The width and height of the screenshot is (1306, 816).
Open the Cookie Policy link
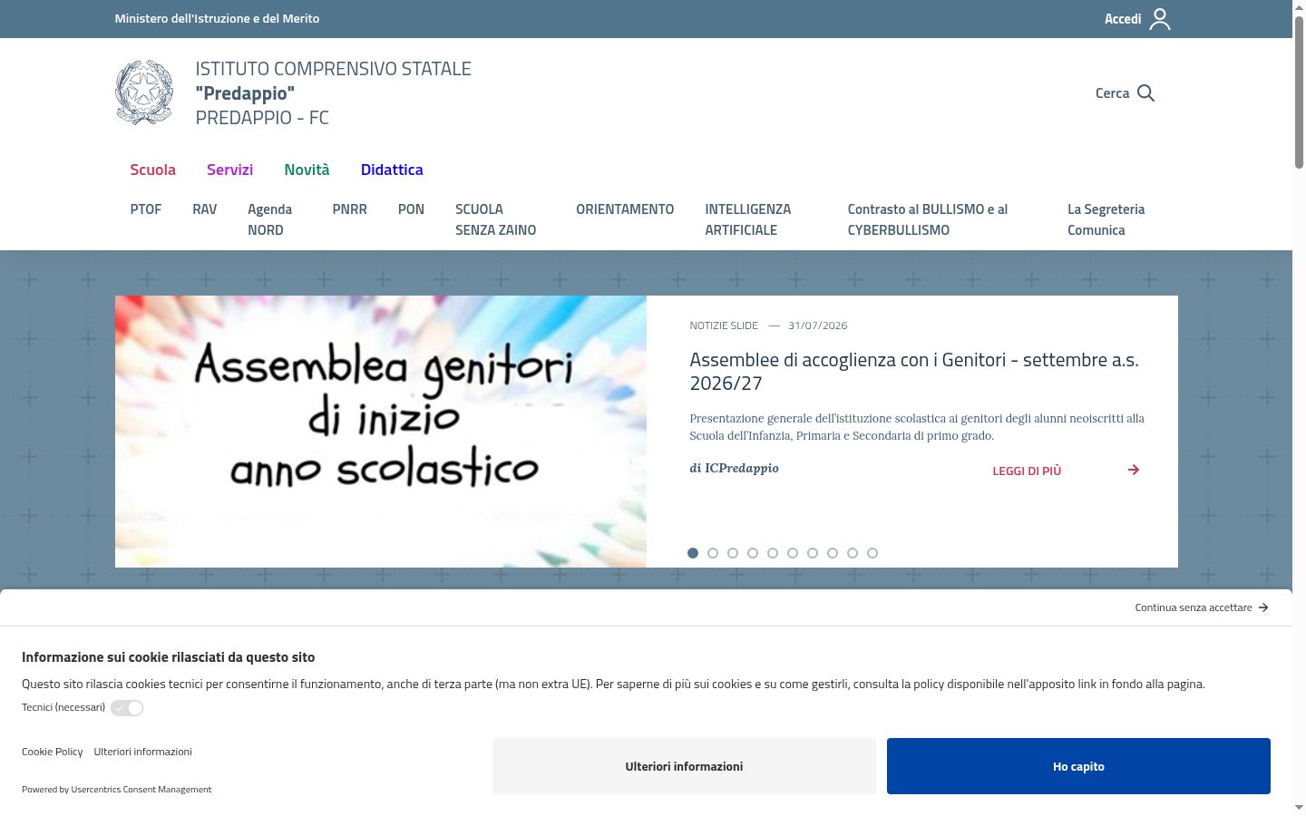[53, 752]
